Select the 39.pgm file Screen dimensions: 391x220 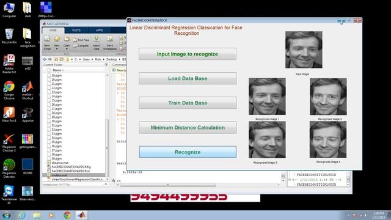tap(57, 159)
